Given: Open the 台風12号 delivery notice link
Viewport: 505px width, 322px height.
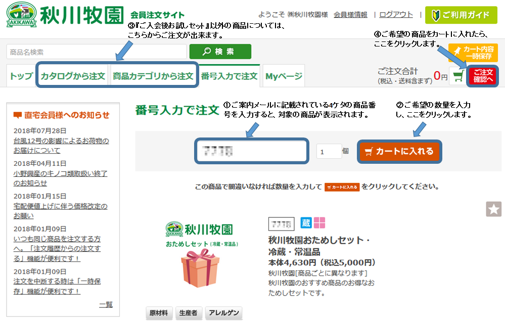Looking at the screenshot, I should 61,146.
